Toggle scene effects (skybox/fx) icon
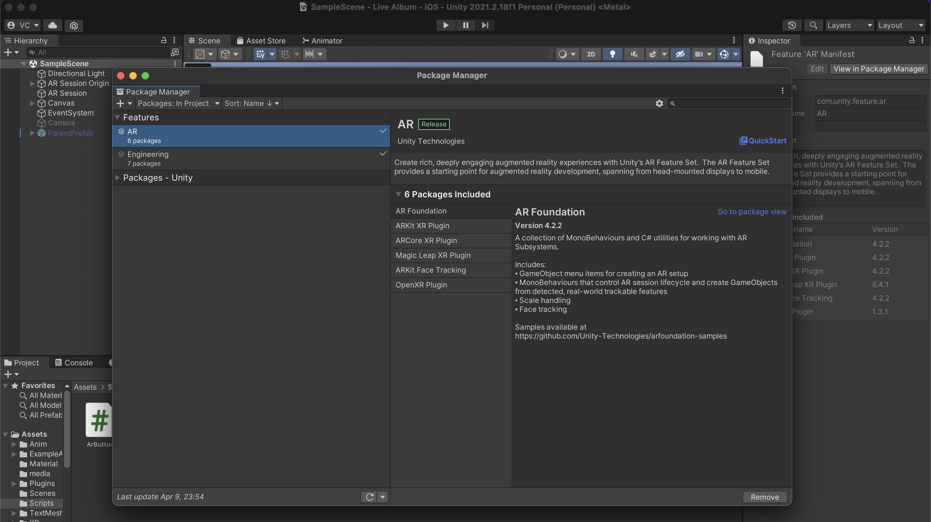The image size is (931, 522). click(652, 54)
